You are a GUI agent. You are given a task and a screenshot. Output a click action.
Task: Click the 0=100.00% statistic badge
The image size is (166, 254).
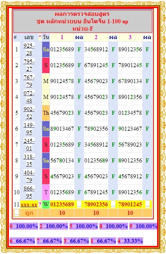point(24,226)
